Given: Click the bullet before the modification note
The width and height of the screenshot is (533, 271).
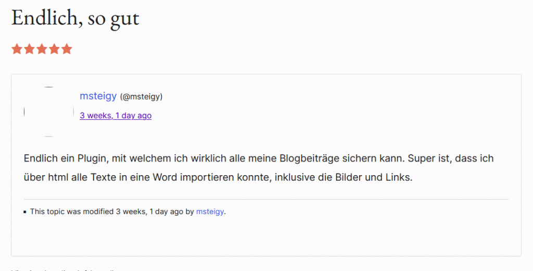Looking at the screenshot, I should point(25,213).
